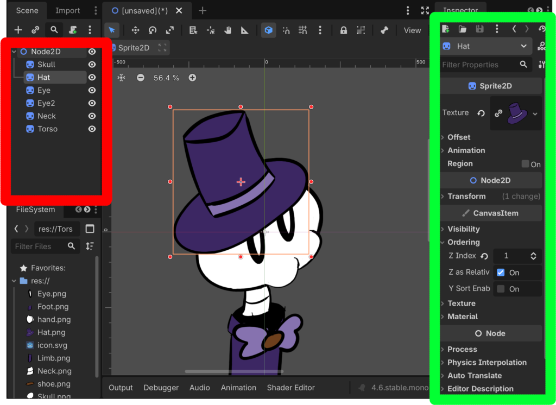Viewport: 556px width, 405px height.
Task: Hide the Skull node with eye icon
Action: click(92, 65)
